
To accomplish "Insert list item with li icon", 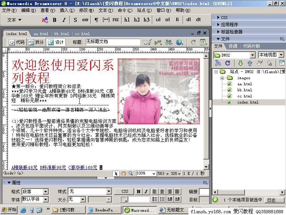I will [177, 20].
